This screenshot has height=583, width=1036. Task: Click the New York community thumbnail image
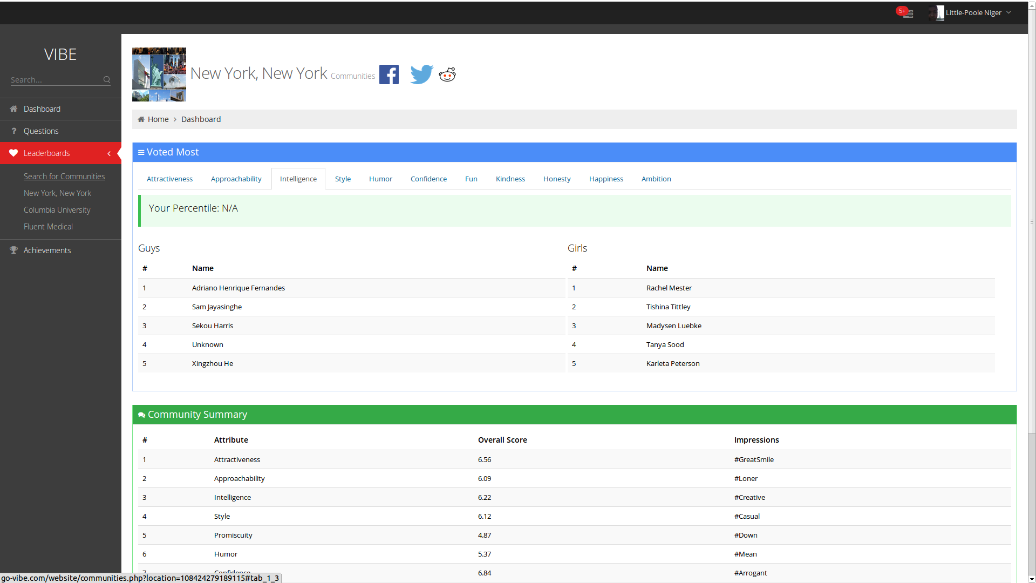pos(159,74)
